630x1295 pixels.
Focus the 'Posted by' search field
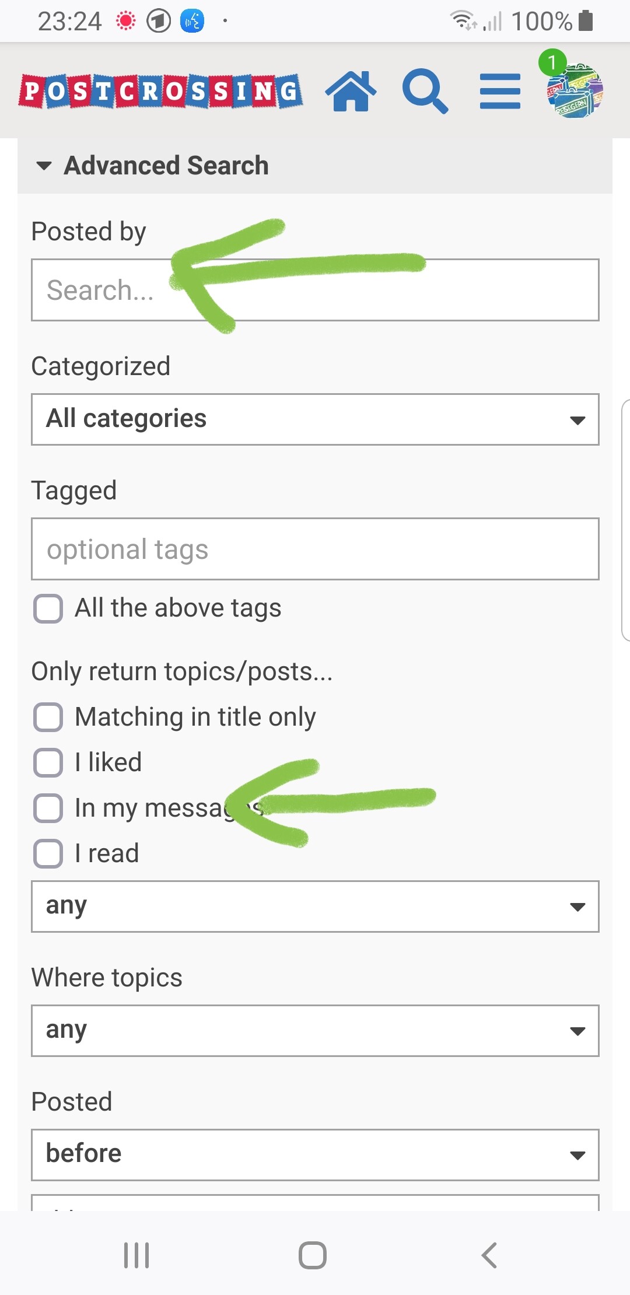tap(315, 290)
